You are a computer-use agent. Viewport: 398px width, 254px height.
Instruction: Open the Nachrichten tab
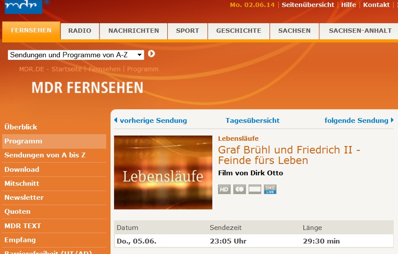[x=134, y=31]
